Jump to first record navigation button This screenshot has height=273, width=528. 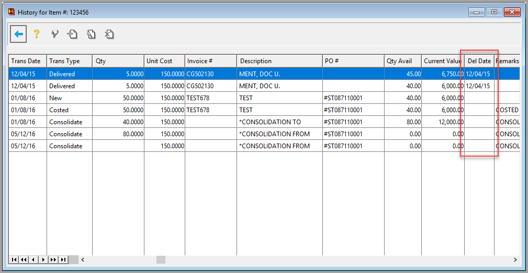(x=14, y=259)
